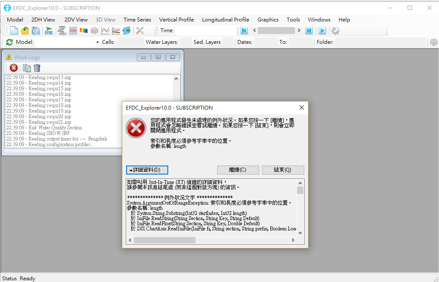The height and width of the screenshot is (282, 439).
Task: Copy the Work Logs contents
Action: click(x=27, y=68)
